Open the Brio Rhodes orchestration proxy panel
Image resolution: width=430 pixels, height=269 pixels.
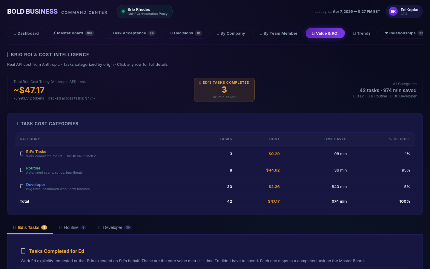point(145,11)
